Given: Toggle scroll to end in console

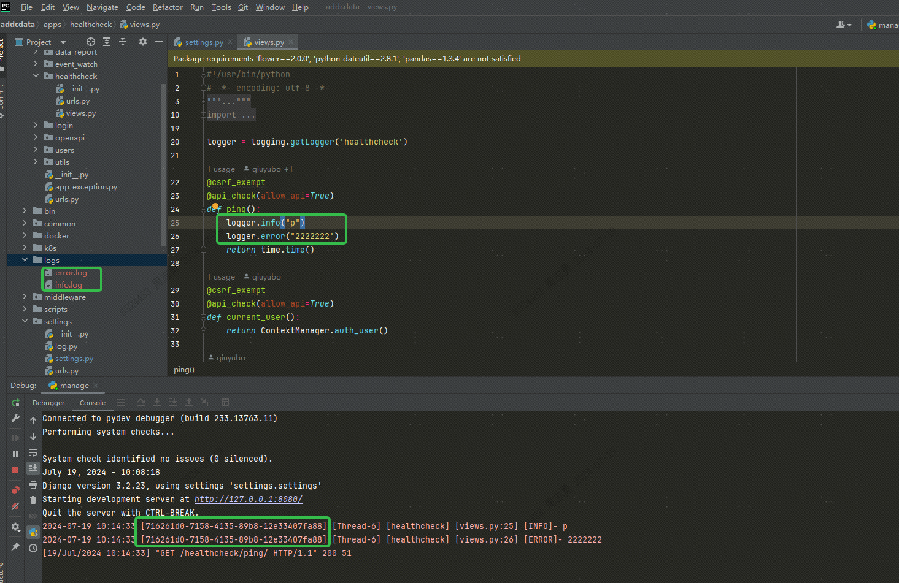Looking at the screenshot, I should point(33,468).
